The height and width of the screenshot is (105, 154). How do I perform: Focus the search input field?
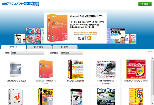point(121,4)
